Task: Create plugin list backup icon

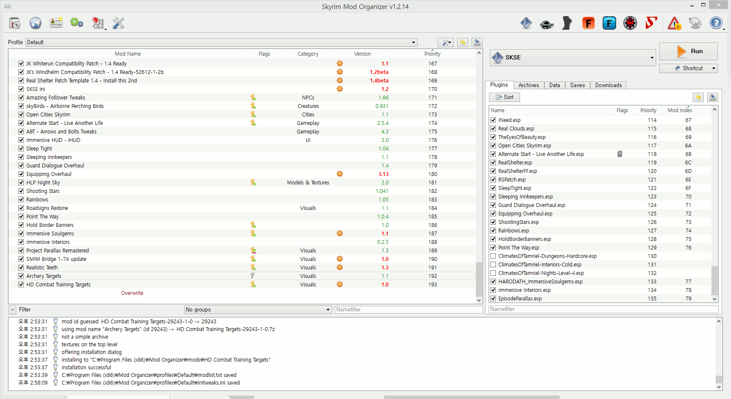Action: click(713, 97)
